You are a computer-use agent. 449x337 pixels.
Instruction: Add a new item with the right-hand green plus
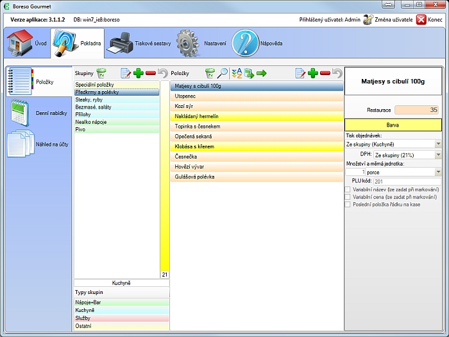312,73
